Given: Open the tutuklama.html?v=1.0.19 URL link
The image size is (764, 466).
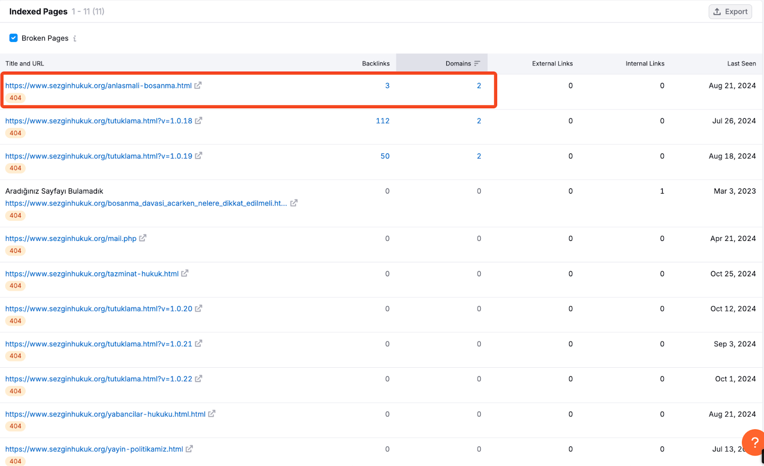Looking at the screenshot, I should [99, 156].
